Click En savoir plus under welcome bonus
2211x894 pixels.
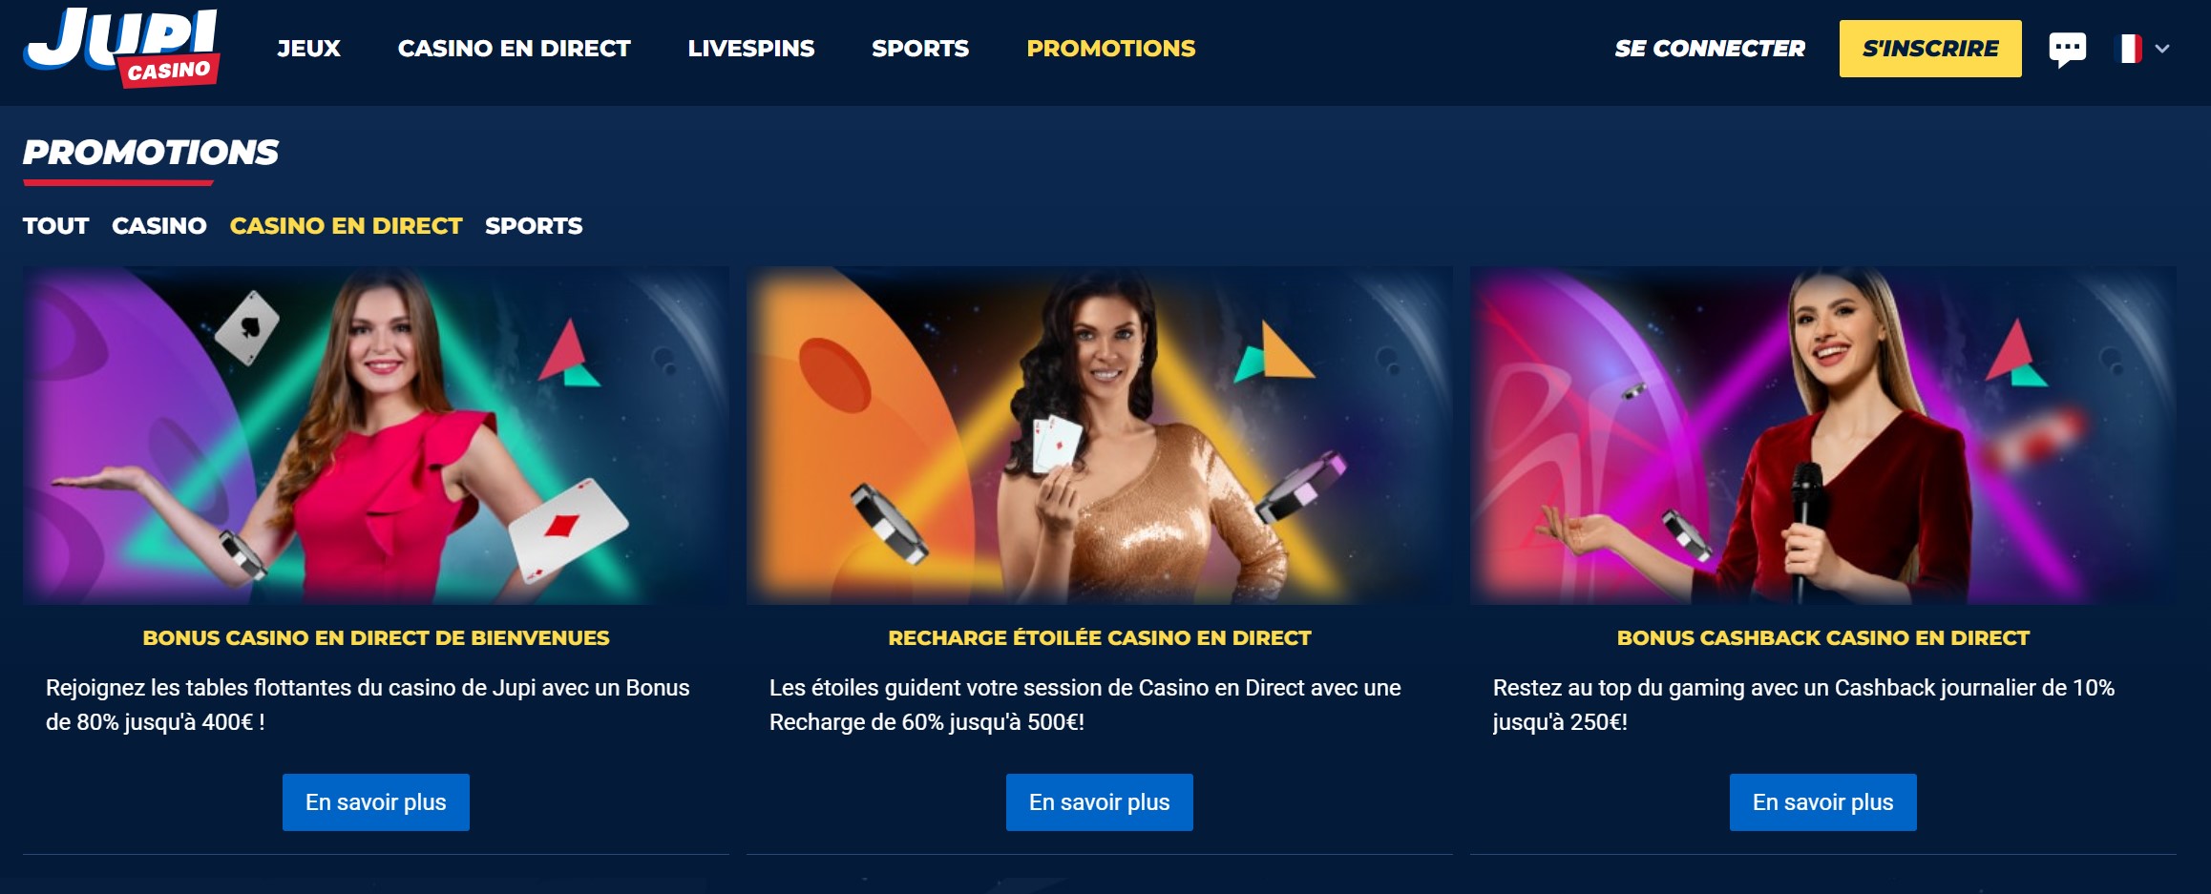pos(376,802)
